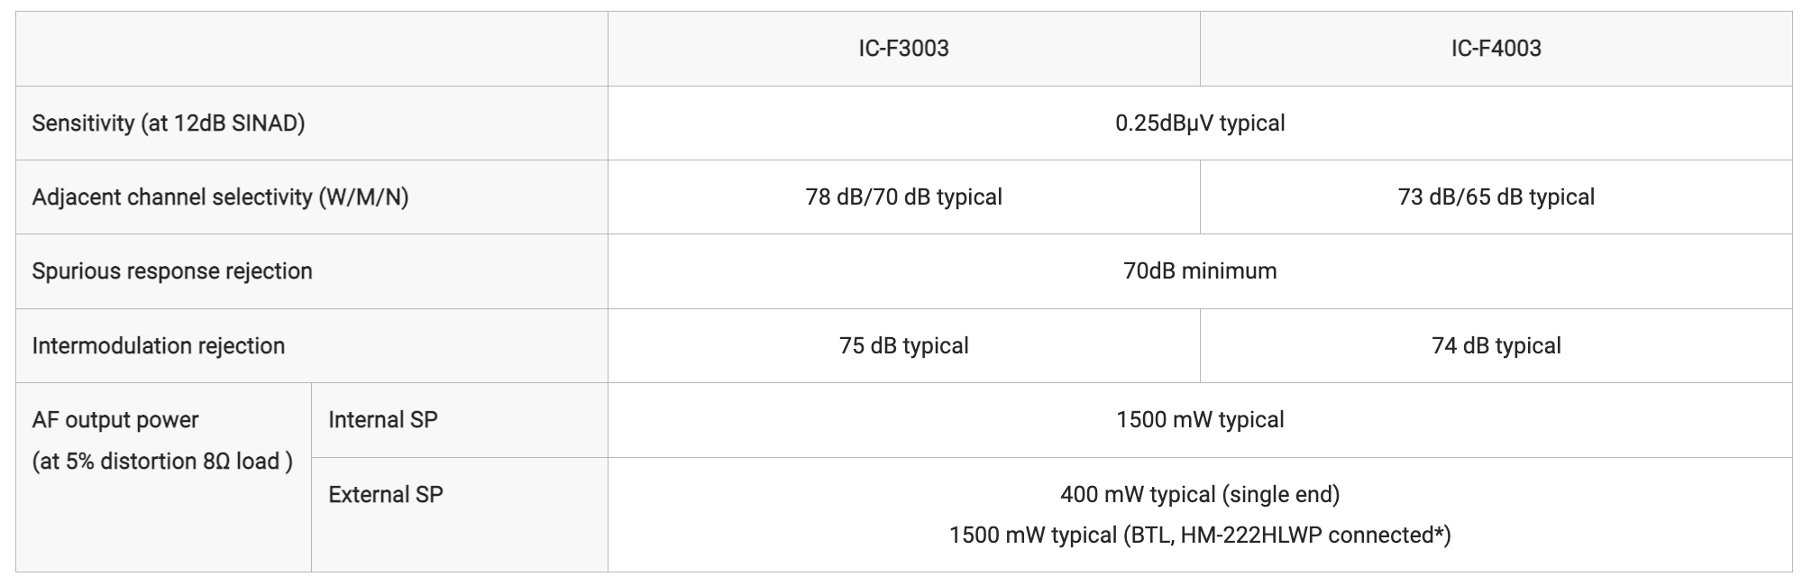Image resolution: width=1812 pixels, height=586 pixels.
Task: Click the 73 dB/65 dB typical cell
Action: 1496,197
